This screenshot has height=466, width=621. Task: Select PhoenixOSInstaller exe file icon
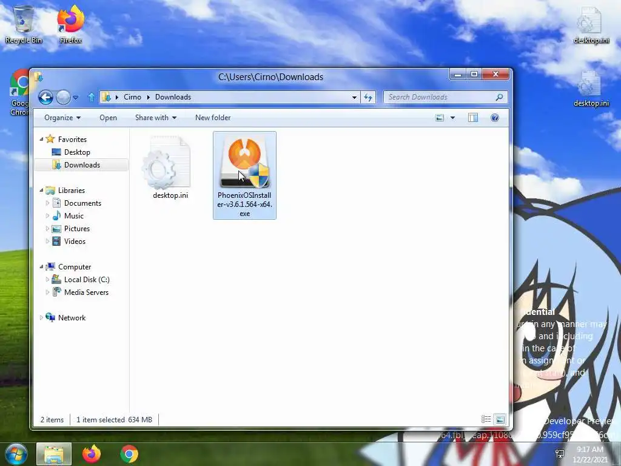point(245,163)
